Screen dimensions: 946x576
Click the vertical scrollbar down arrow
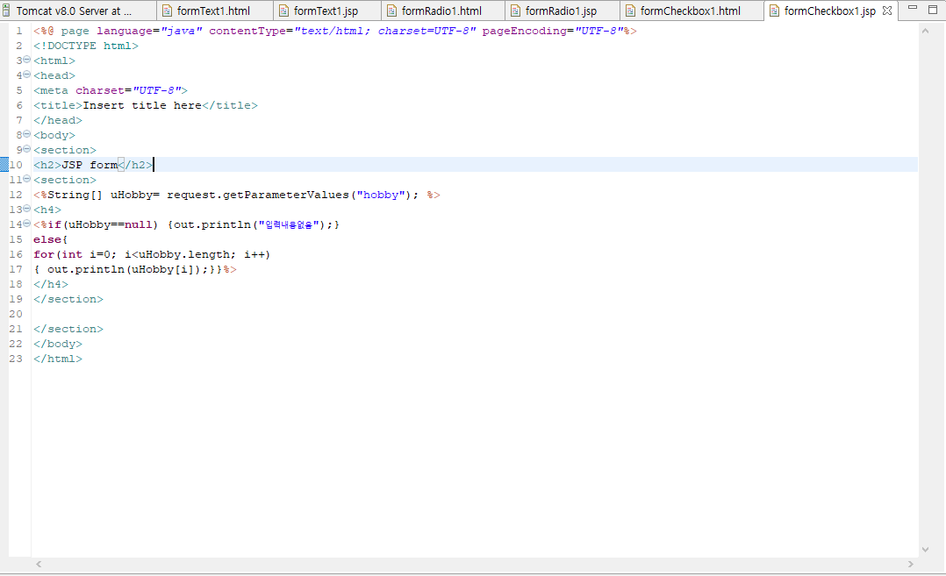coord(926,550)
